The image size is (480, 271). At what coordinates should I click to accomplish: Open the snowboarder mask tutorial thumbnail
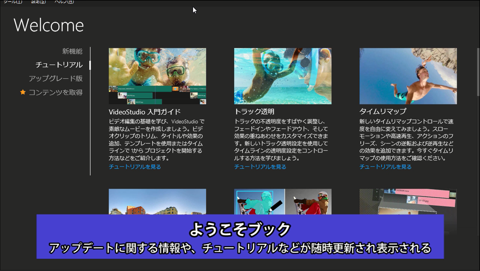click(283, 202)
